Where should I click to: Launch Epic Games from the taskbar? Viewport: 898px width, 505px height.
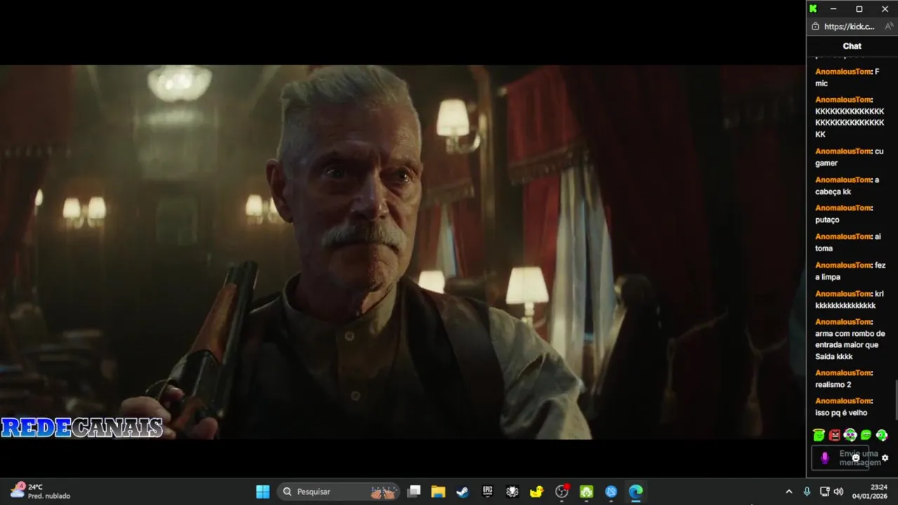(x=488, y=492)
